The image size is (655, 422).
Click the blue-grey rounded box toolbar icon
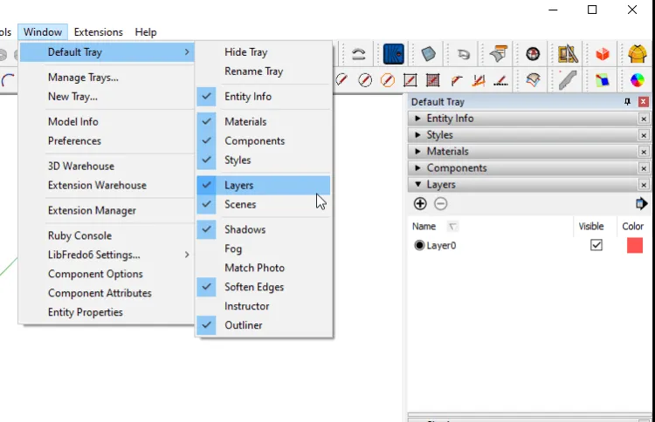428,54
